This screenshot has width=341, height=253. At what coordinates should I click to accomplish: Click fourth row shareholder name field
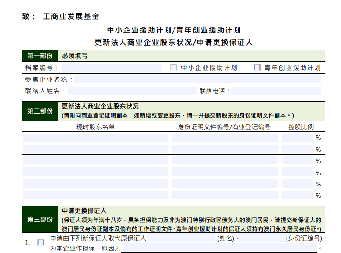(96, 172)
